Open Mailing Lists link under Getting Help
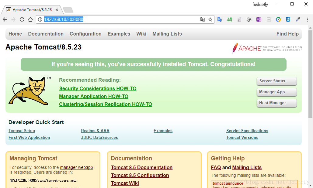Image resolution: width=313 pixels, height=188 pixels. click(247, 167)
